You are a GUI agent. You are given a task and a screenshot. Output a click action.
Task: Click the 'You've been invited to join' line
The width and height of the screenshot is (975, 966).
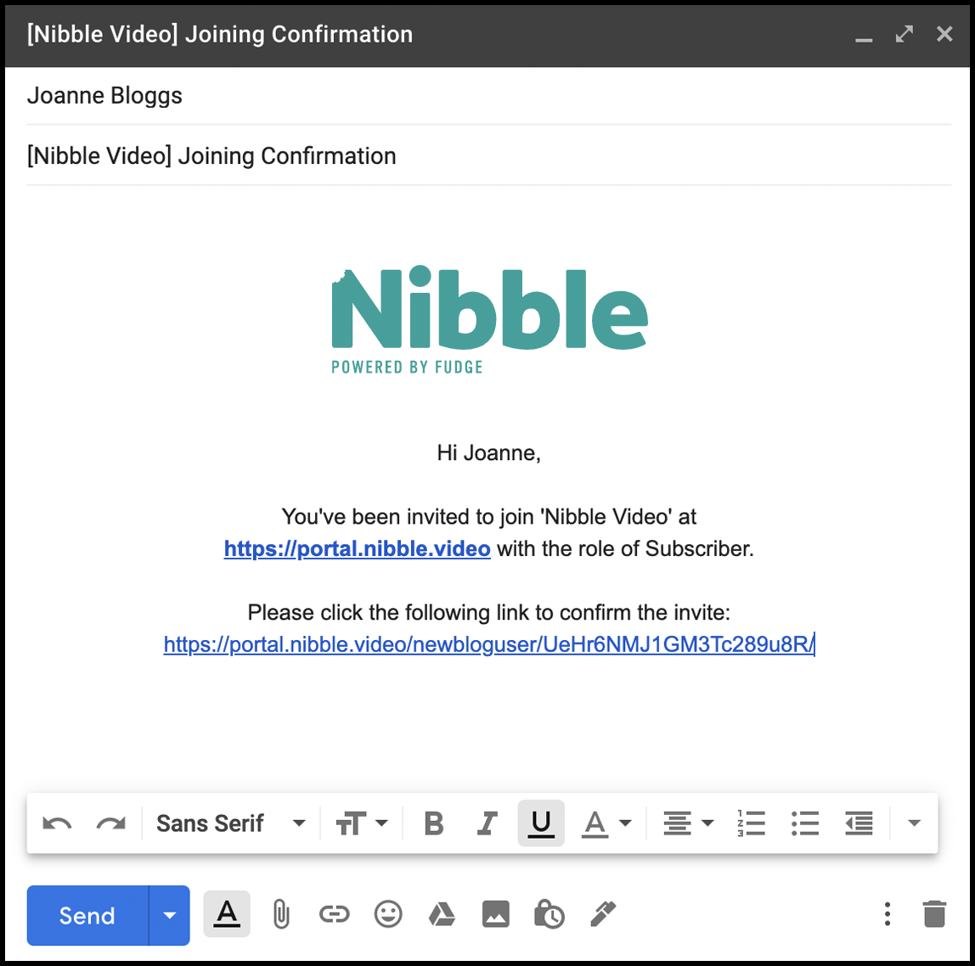(488, 517)
